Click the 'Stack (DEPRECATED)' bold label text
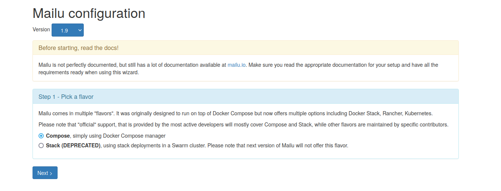501x191 pixels. [73, 145]
